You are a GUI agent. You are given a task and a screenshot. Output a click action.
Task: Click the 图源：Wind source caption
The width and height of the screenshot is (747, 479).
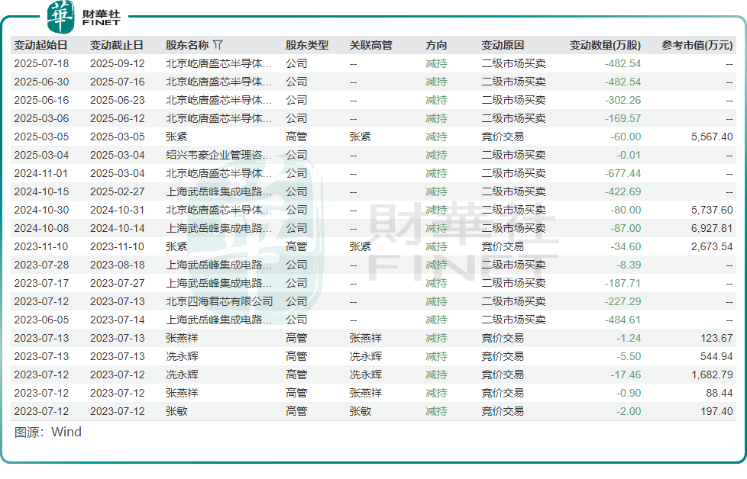coord(47,432)
